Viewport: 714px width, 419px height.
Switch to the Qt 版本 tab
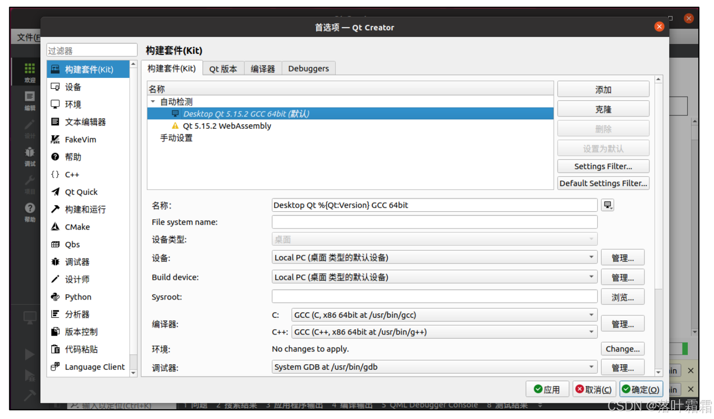click(223, 69)
